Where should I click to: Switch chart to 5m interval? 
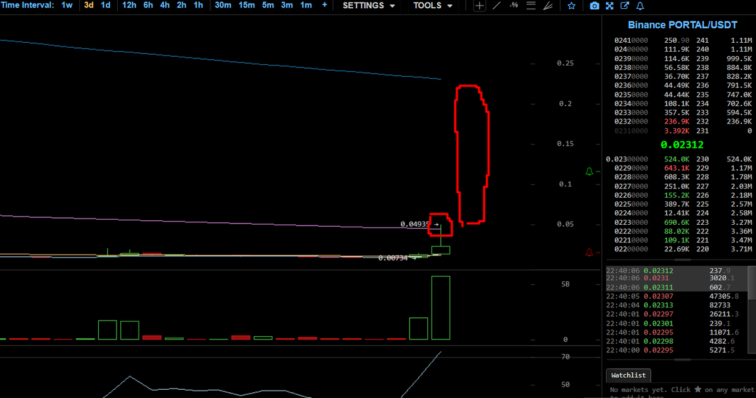(268, 5)
